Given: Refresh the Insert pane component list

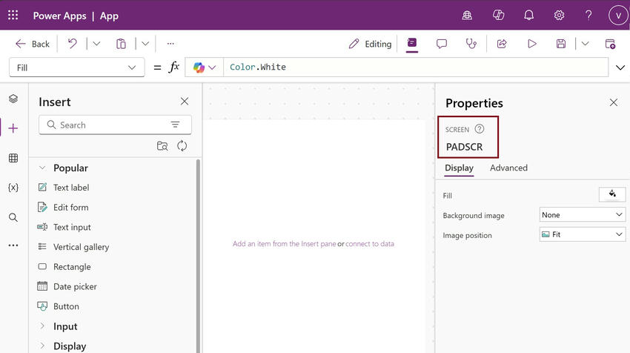Looking at the screenshot, I should [x=182, y=146].
